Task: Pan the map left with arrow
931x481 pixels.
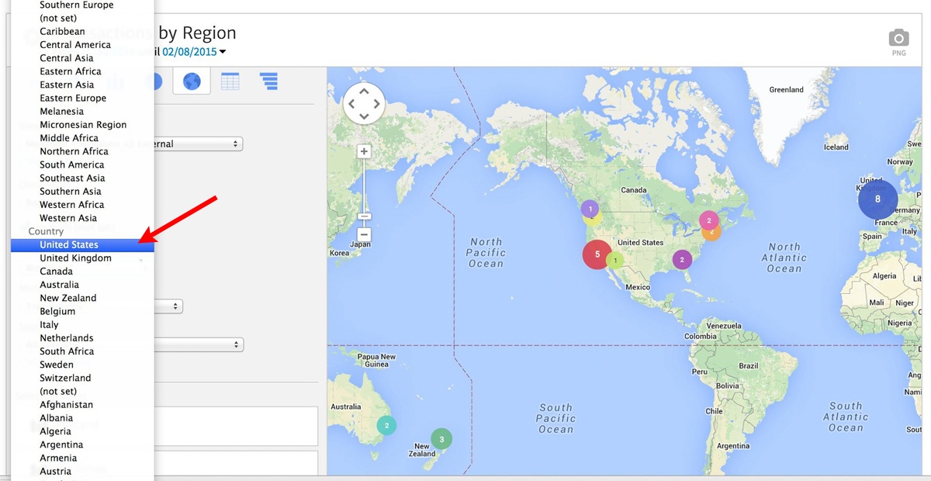Action: pyautogui.click(x=351, y=103)
